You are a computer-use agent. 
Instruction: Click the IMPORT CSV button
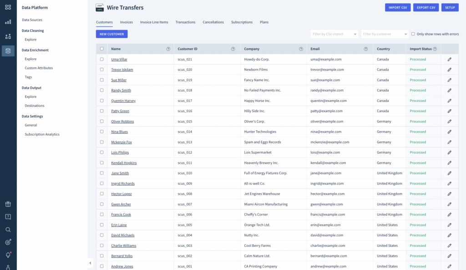(x=398, y=7)
